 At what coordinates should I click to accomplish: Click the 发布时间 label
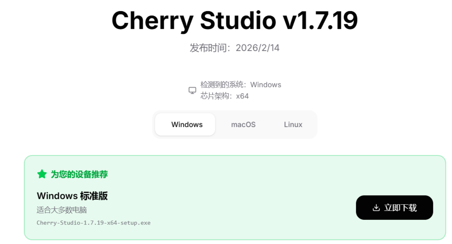208,48
